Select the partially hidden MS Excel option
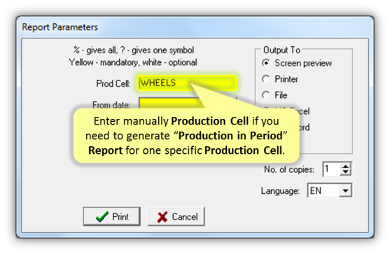Screen dimensions: 390x254 (305, 111)
